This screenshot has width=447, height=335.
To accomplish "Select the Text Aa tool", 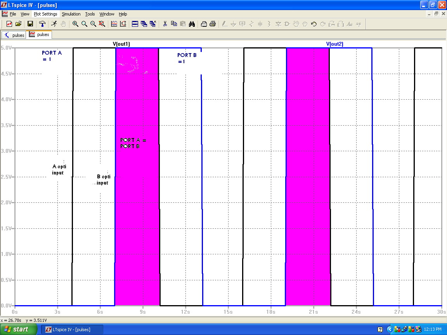I will tap(350, 24).
